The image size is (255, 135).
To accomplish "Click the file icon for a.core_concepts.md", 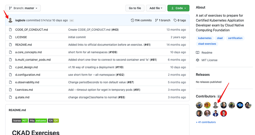I will (x=10, y=52).
